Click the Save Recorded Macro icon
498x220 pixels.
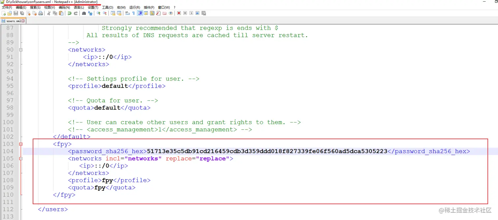click(204, 13)
